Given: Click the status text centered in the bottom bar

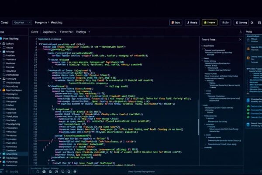Looking at the screenshot, I should 141,171.
